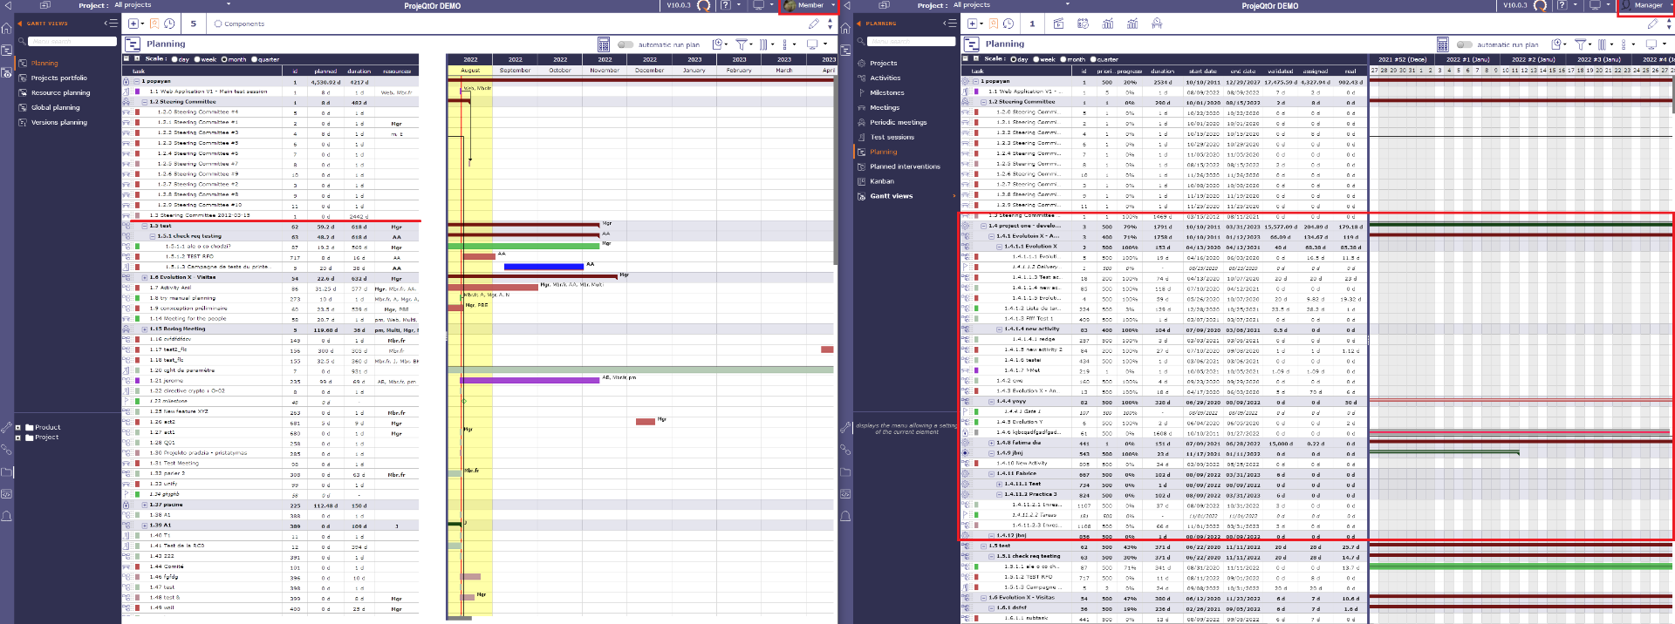The width and height of the screenshot is (1675, 624).
Task: Click the Milestones flag menu entry
Action: (886, 92)
